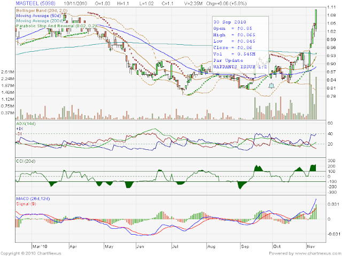Screen dimensions: 342x256
Task: Select the tooltip Vol = 0.545M line
Action: tap(234, 54)
